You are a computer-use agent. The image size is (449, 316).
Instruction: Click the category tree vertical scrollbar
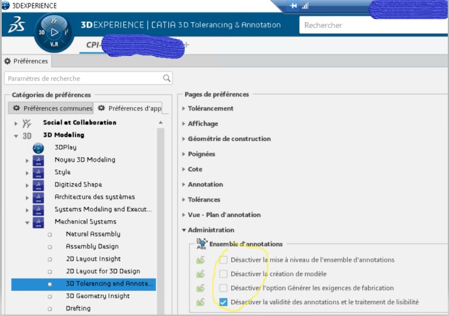[x=161, y=221]
